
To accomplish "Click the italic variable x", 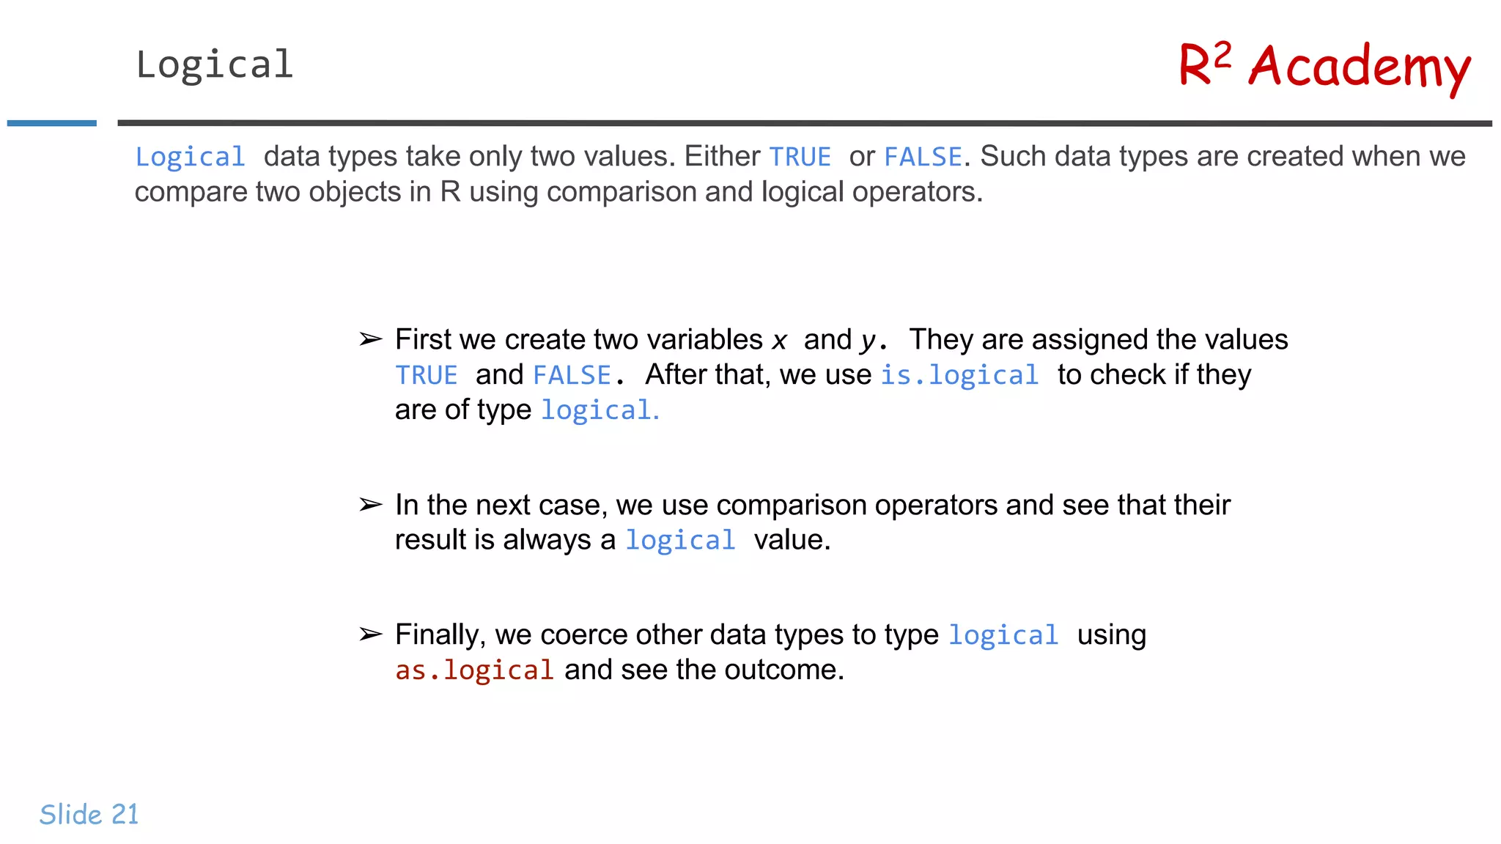I will tap(779, 341).
